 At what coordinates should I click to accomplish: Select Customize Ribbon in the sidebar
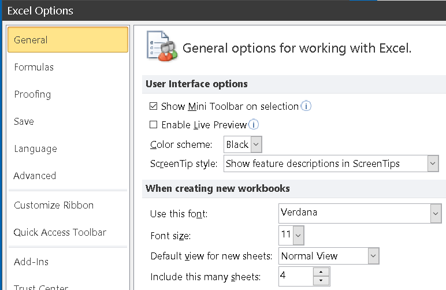point(54,205)
